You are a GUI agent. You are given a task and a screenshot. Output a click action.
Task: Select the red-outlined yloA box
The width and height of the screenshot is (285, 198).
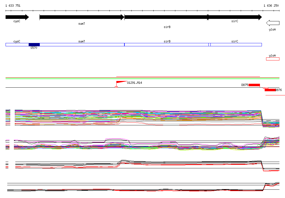pos(272,59)
